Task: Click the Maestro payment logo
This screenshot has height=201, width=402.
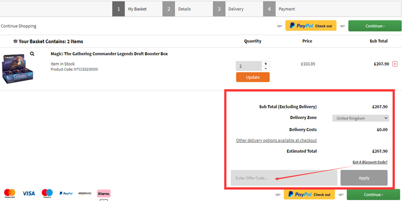Action: pyautogui.click(x=47, y=193)
